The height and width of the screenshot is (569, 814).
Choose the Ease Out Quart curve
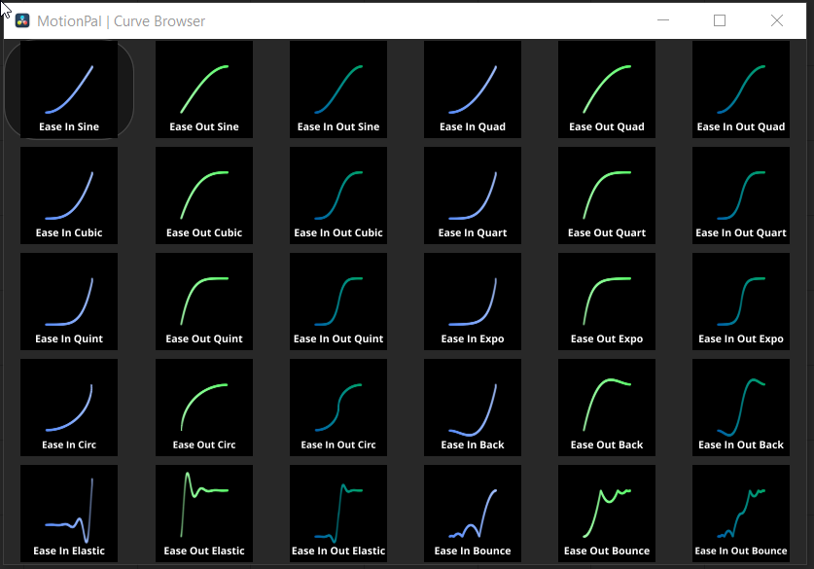pos(607,196)
